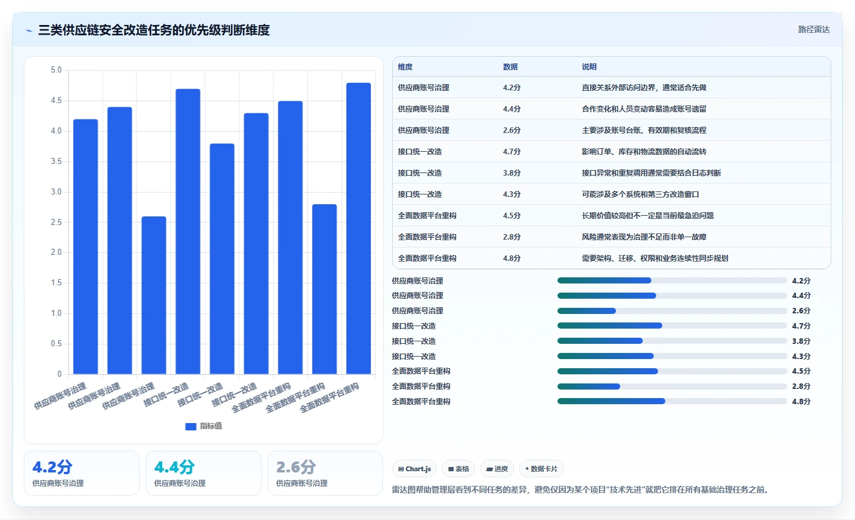Click the progress bar labeled 4.8分
Viewport: 855px width, 520px height.
click(x=672, y=401)
